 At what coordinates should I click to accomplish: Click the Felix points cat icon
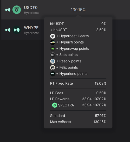(53, 67)
